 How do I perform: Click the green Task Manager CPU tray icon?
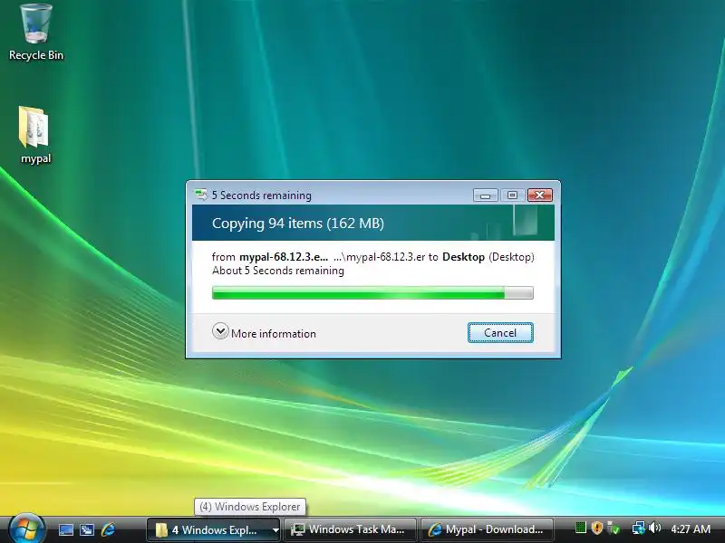(581, 528)
